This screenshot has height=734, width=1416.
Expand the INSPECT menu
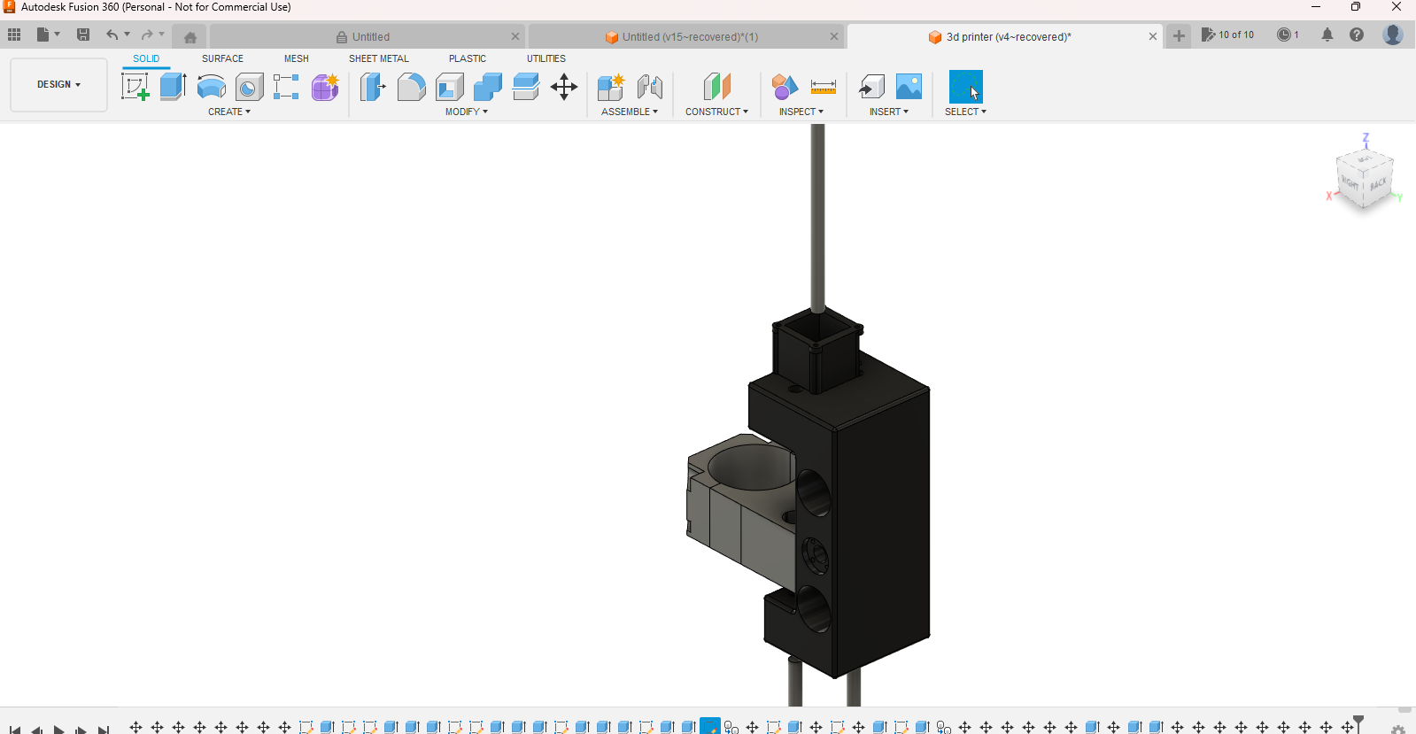click(x=801, y=112)
